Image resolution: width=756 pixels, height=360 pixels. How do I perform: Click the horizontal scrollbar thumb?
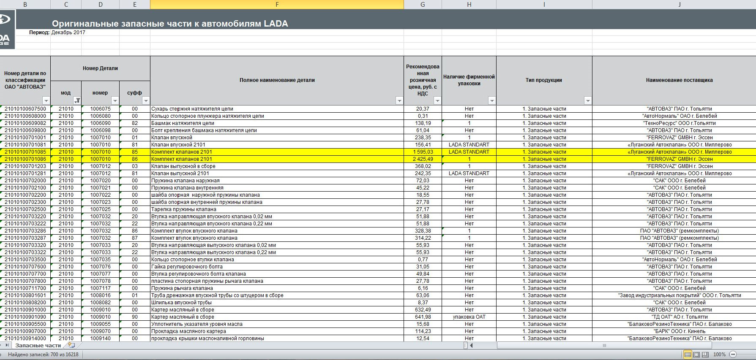click(604, 345)
